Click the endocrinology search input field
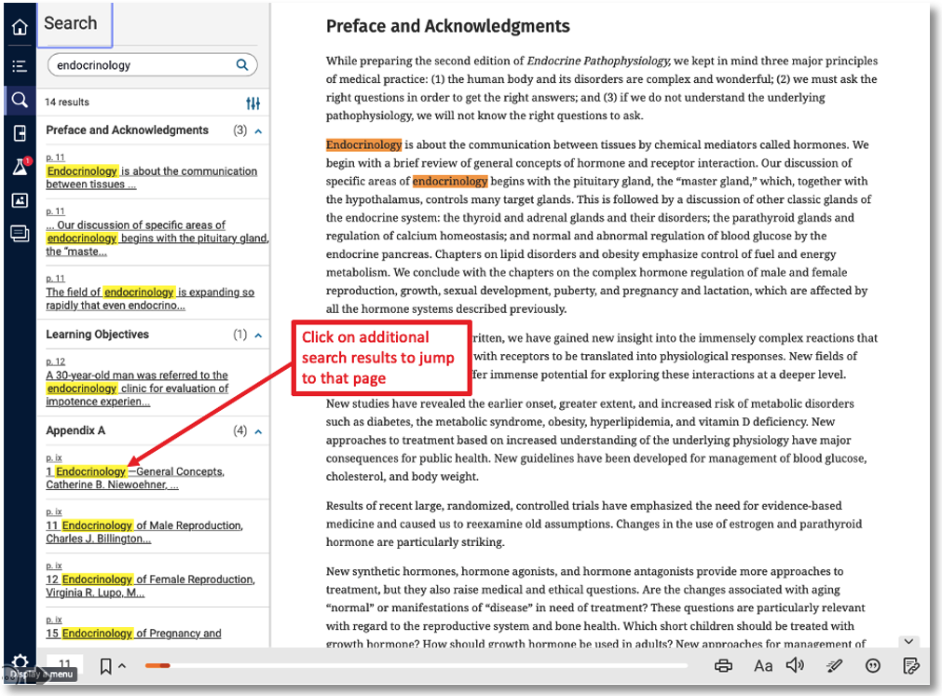This screenshot has width=942, height=696. (x=153, y=65)
